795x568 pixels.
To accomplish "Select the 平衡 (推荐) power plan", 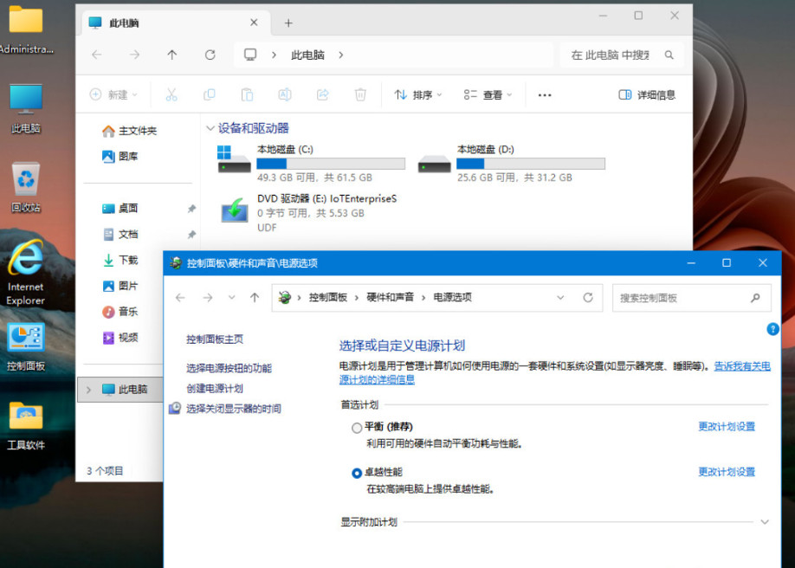I will [x=357, y=427].
